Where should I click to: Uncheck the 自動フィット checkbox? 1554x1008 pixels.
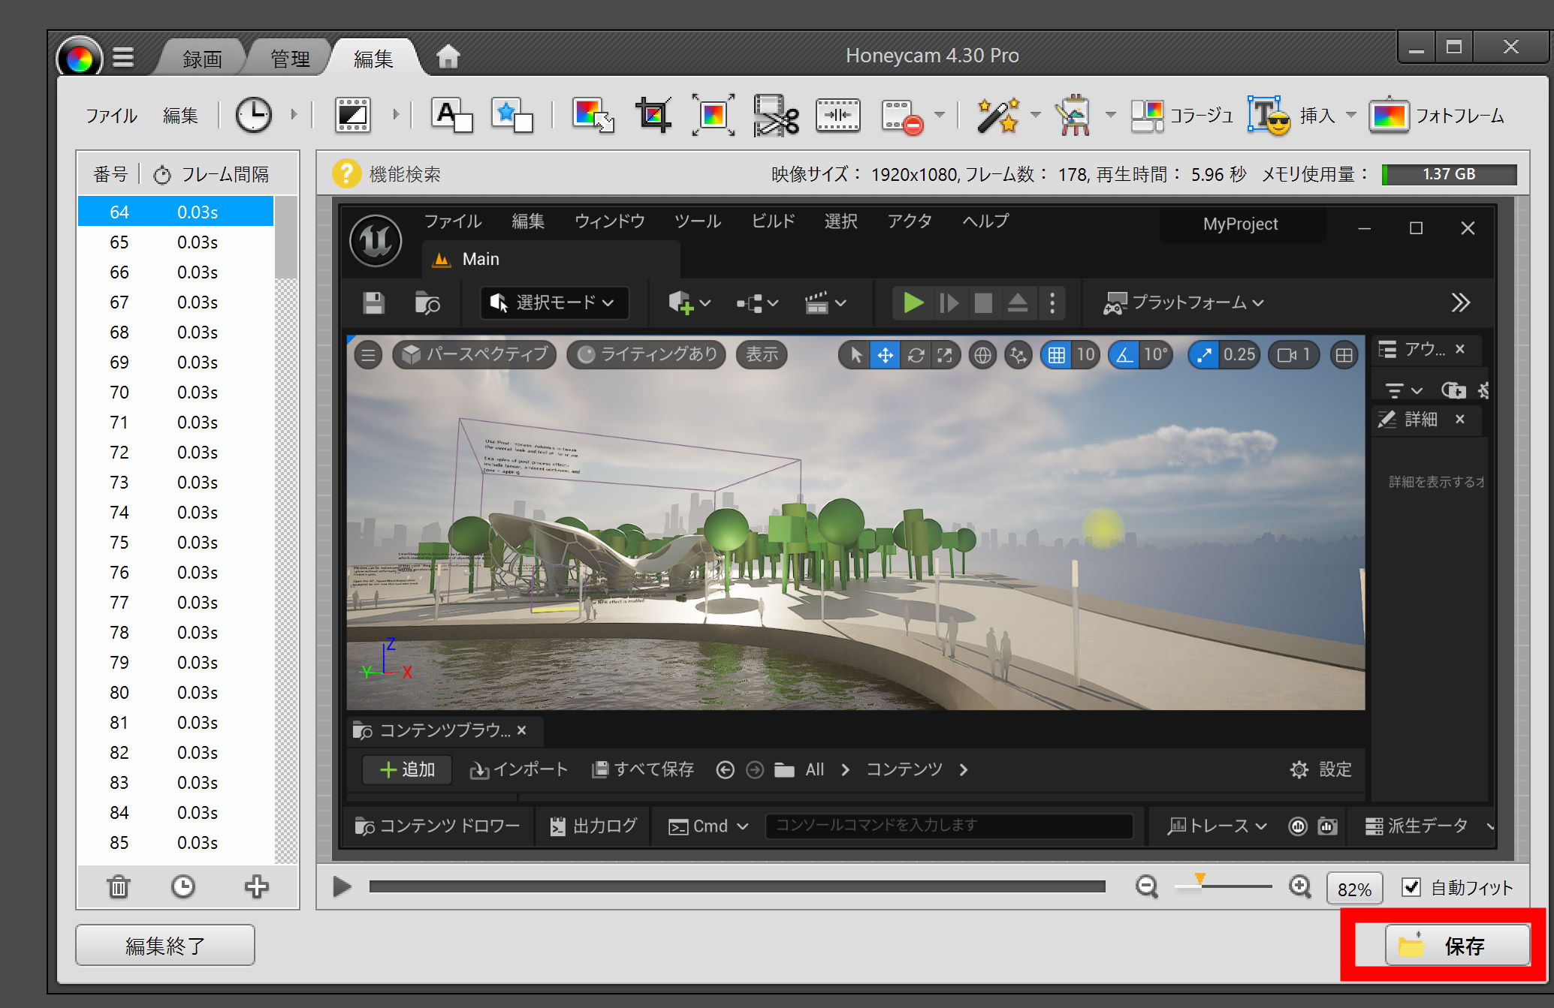tap(1411, 887)
